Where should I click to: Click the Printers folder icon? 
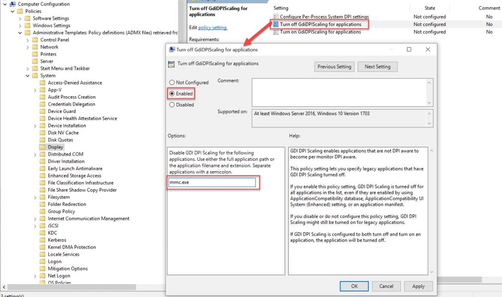(x=35, y=54)
